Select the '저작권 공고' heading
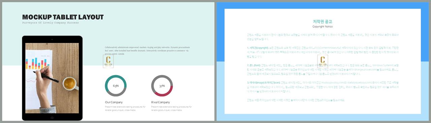Image resolution: width=431 pixels, height=123 pixels. [323, 21]
